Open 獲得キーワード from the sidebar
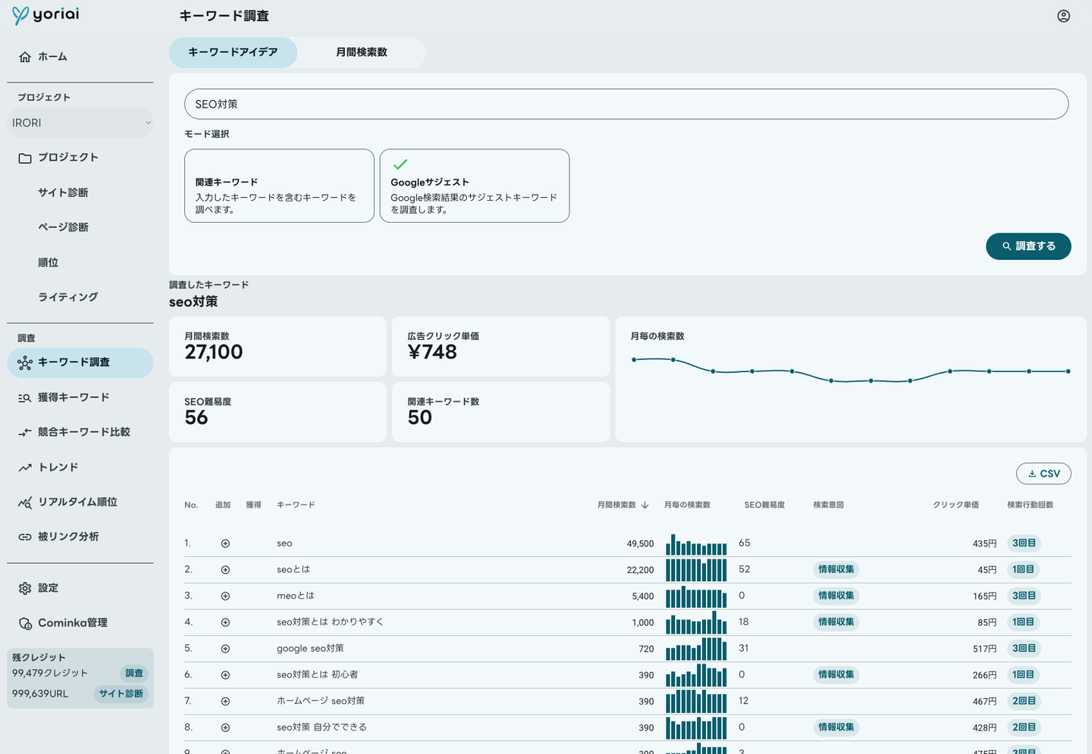This screenshot has height=754, width=1092. click(74, 397)
